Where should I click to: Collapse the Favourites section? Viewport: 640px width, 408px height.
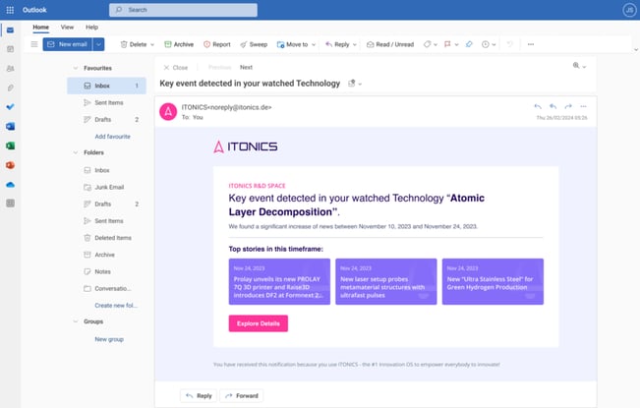click(x=76, y=68)
